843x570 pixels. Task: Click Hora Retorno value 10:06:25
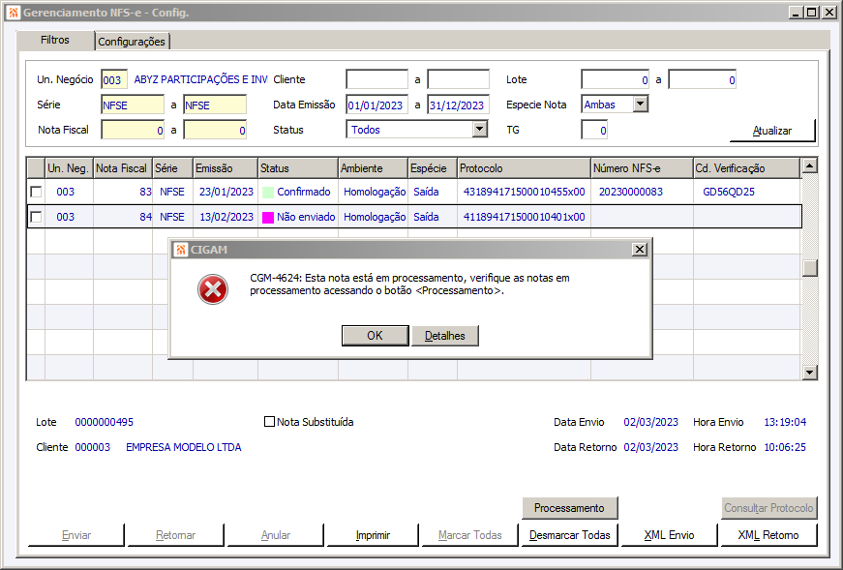(785, 447)
